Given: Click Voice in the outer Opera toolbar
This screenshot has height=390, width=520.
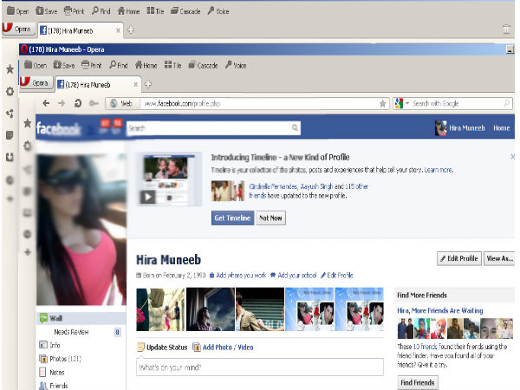Looking at the screenshot, I should click(x=218, y=11).
